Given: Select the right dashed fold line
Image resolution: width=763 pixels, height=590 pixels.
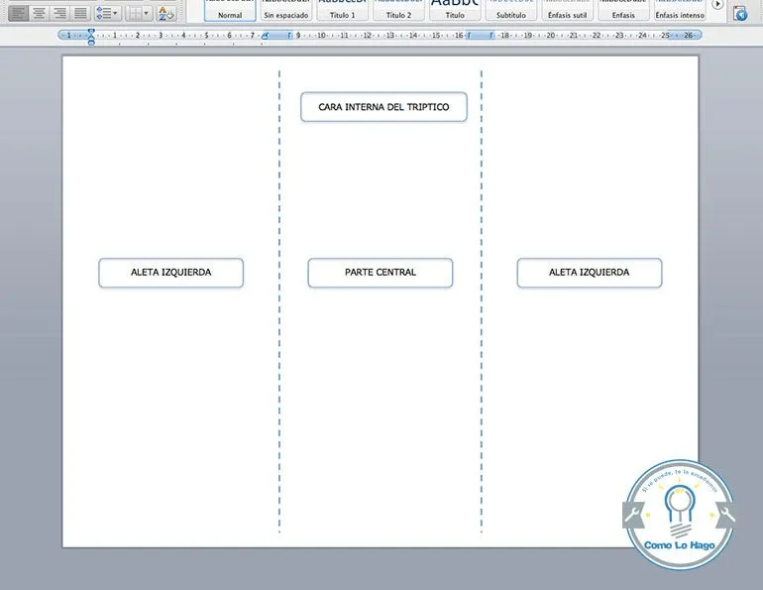Looking at the screenshot, I should click(482, 301).
